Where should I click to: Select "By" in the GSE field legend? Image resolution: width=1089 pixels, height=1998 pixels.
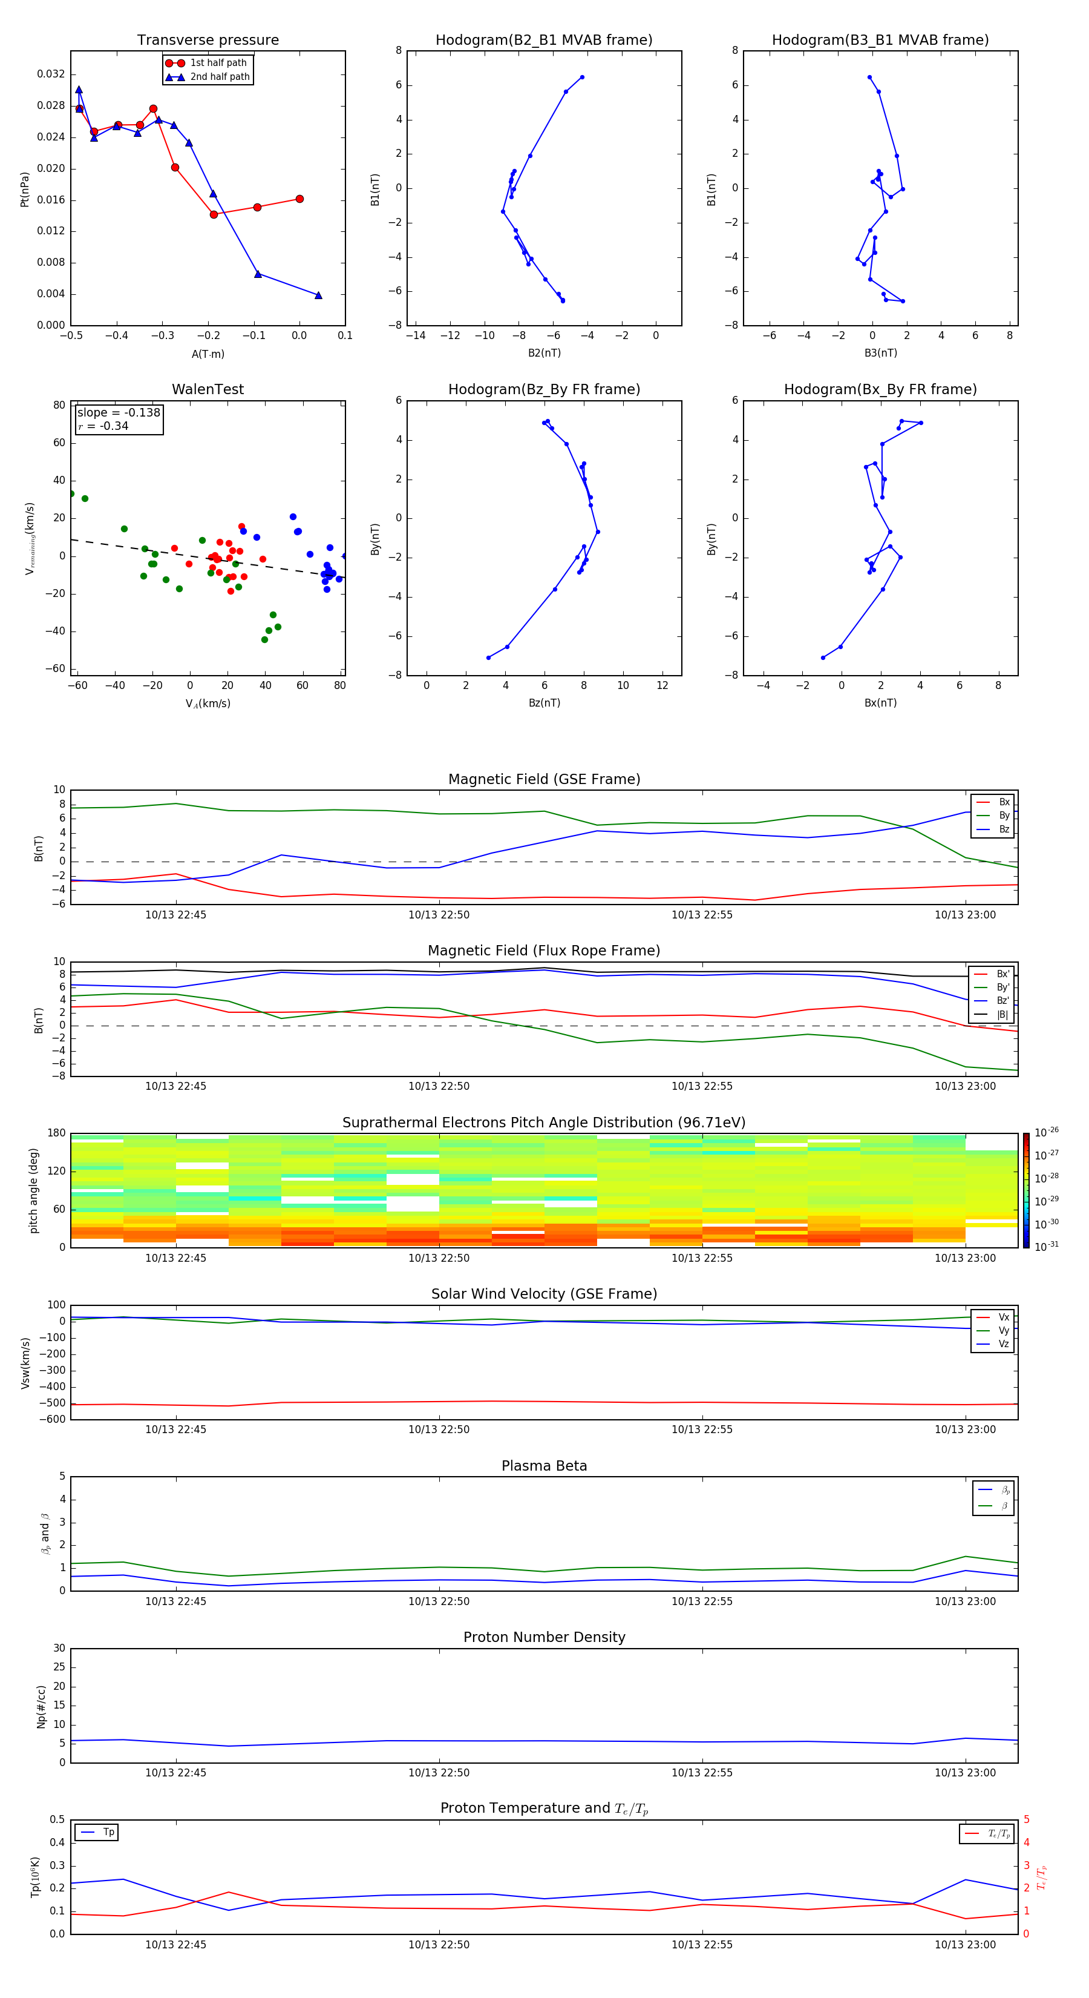point(993,815)
